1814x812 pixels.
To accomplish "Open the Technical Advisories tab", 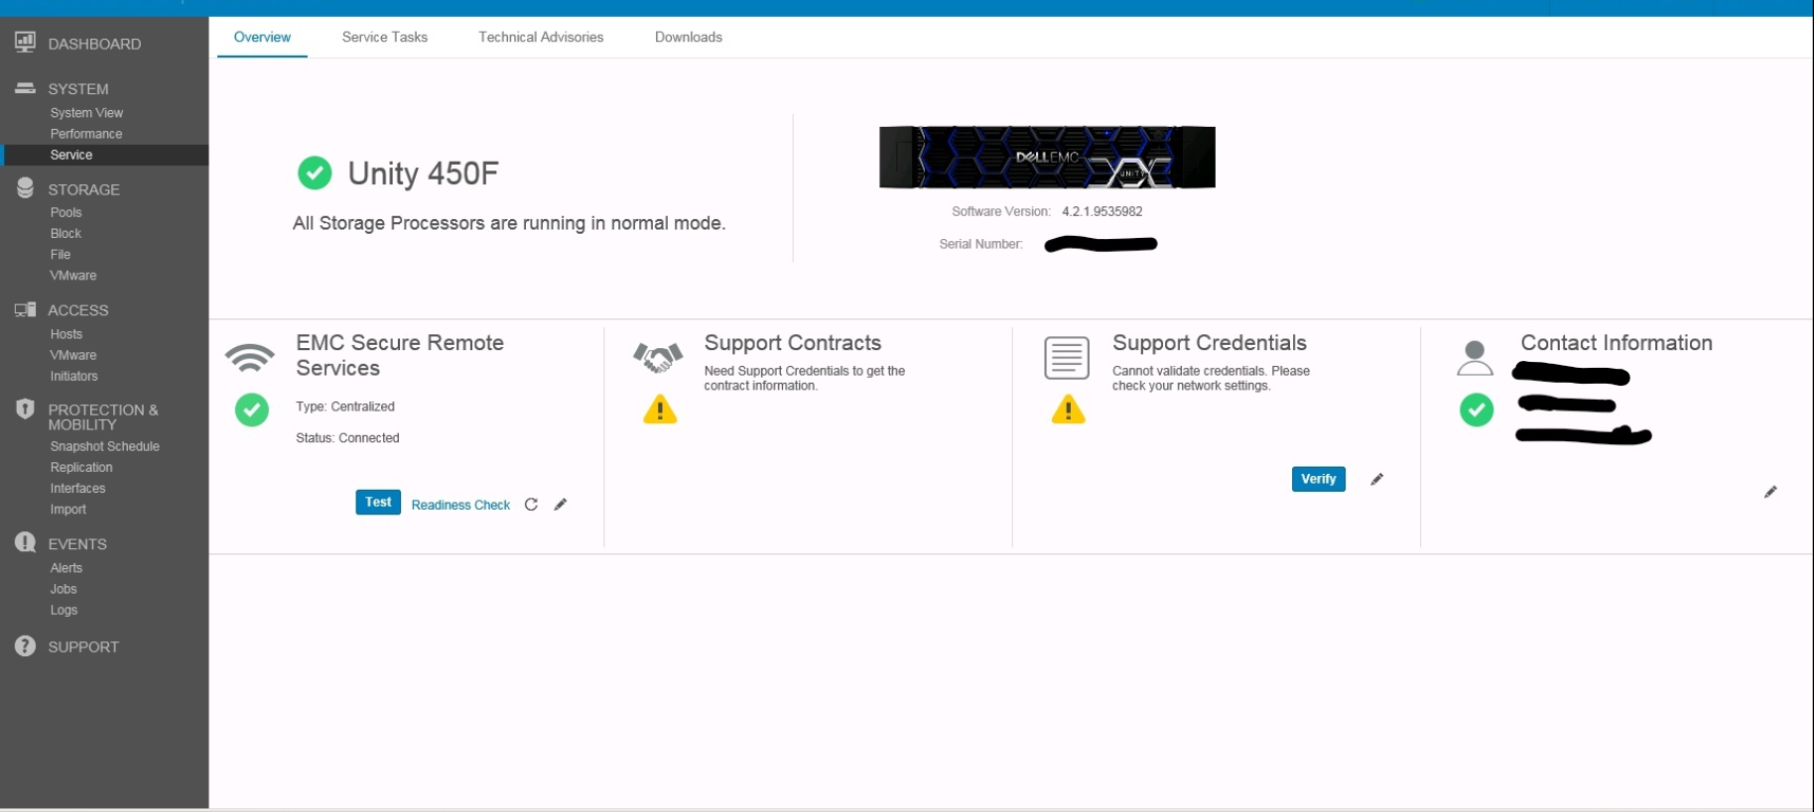I will tap(541, 37).
